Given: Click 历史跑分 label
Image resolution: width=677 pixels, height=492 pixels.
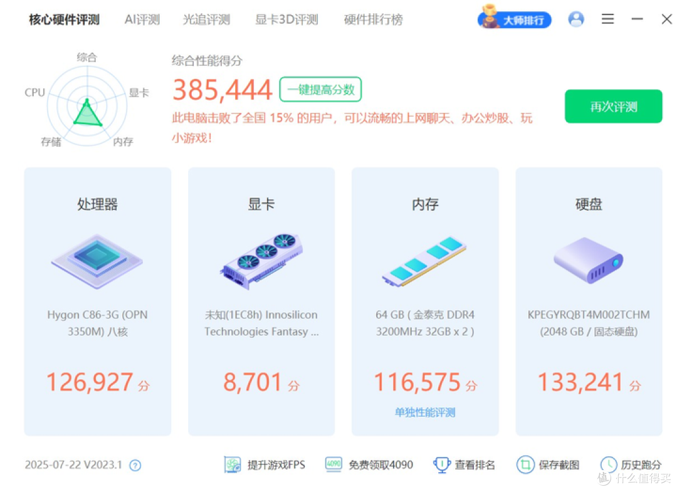Looking at the screenshot, I should (641, 465).
